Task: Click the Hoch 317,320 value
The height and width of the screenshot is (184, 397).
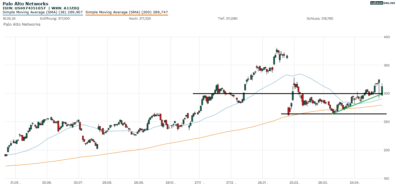Action: click(140, 19)
